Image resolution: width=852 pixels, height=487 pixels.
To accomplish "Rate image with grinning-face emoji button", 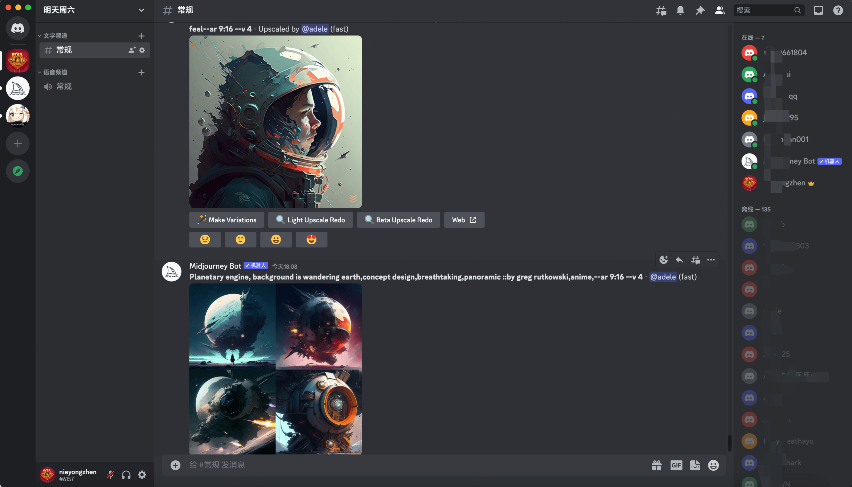I will click(x=276, y=239).
